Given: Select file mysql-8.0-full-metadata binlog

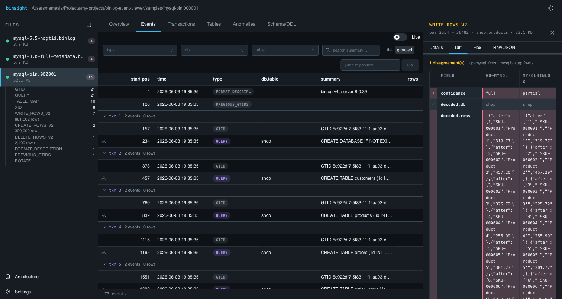Looking at the screenshot, I should click(x=49, y=59).
